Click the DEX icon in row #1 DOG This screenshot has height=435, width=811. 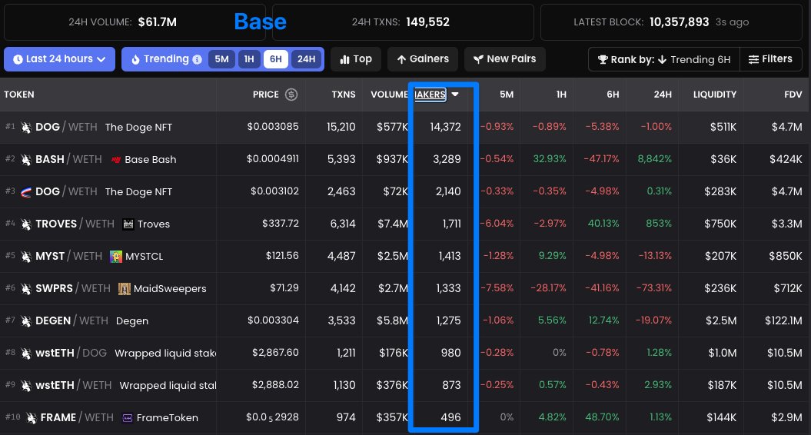tap(26, 128)
